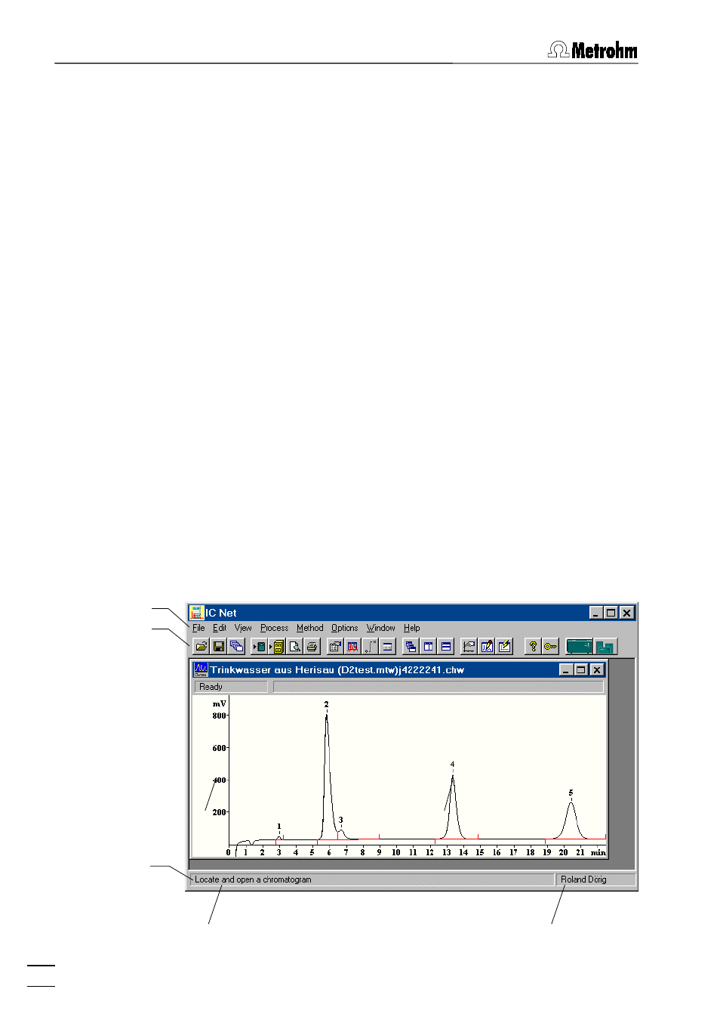The image size is (720, 1020).
Task: Open the Edit menu
Action: point(220,628)
